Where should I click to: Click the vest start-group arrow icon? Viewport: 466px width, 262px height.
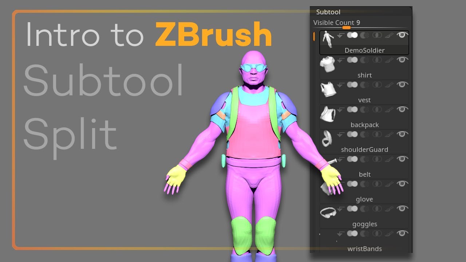(x=341, y=85)
